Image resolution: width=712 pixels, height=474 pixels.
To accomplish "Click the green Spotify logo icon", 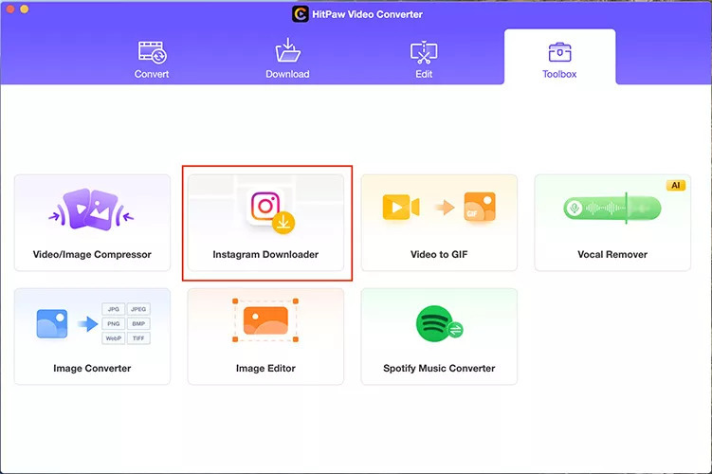I will 434,323.
